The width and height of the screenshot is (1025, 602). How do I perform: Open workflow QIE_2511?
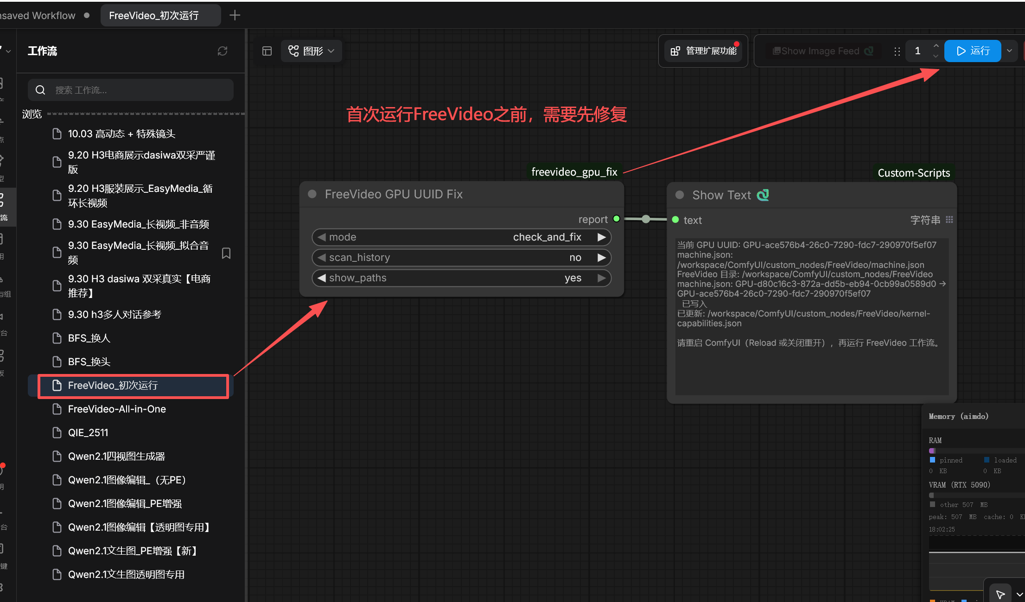tap(131, 433)
